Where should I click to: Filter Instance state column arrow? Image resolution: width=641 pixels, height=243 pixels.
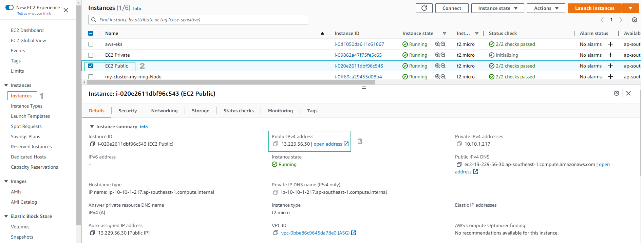(x=444, y=33)
